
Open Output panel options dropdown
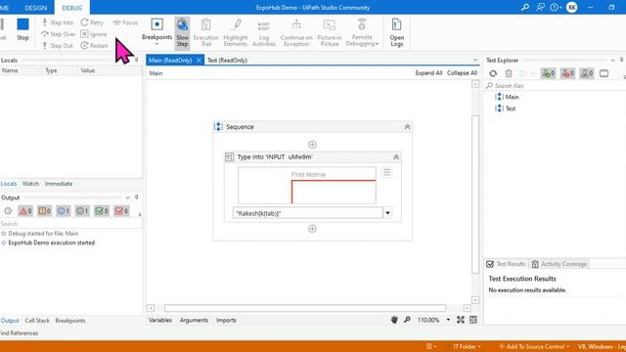click(127, 198)
